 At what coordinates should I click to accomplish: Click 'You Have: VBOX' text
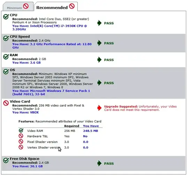click(x=25, y=112)
